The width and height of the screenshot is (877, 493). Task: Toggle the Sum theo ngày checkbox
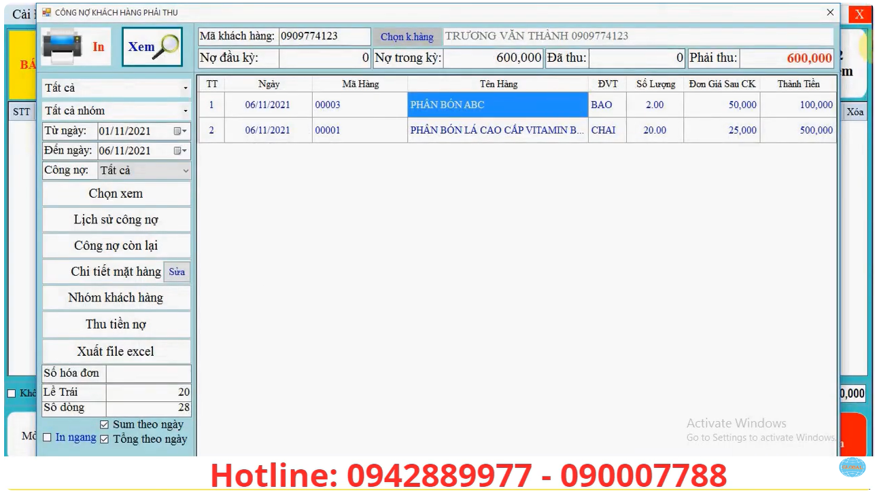[104, 425]
